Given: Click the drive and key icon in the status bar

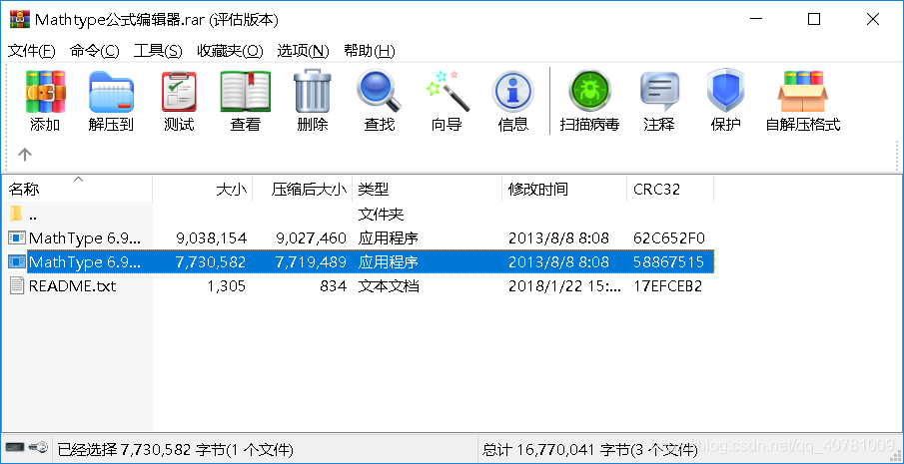Looking at the screenshot, I should click(26, 448).
